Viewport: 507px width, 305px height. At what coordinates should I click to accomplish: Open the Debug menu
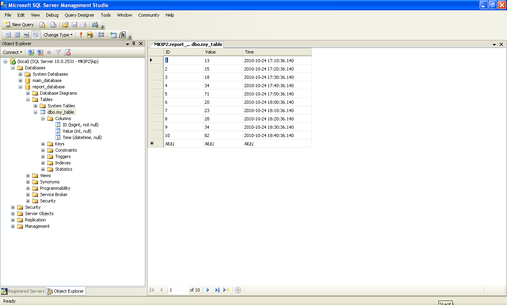[x=52, y=15]
